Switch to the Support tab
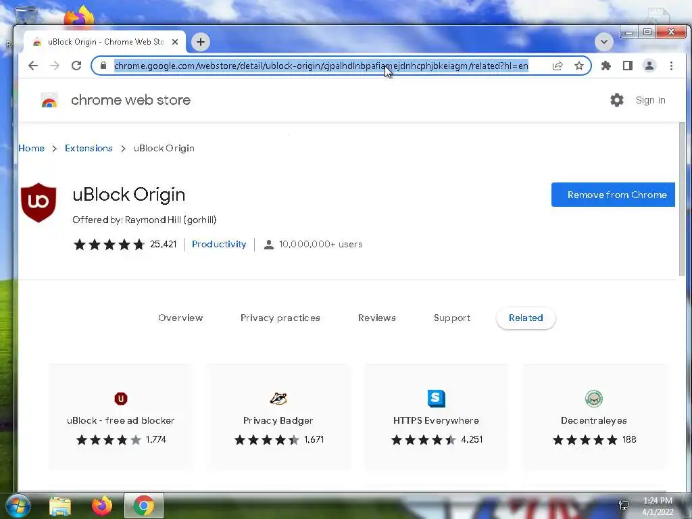The image size is (692, 519). 452,318
